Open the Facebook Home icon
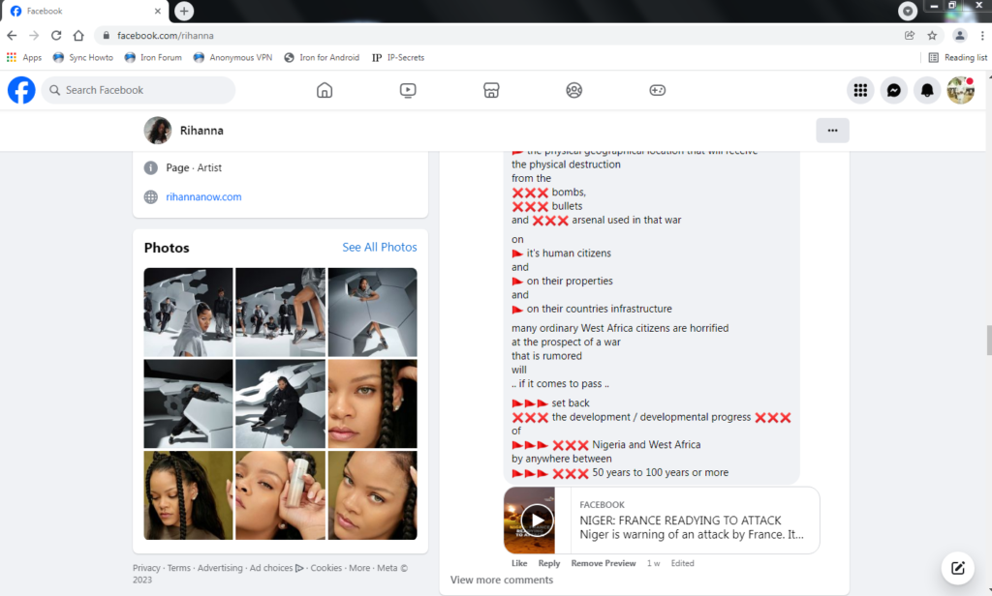 325,90
